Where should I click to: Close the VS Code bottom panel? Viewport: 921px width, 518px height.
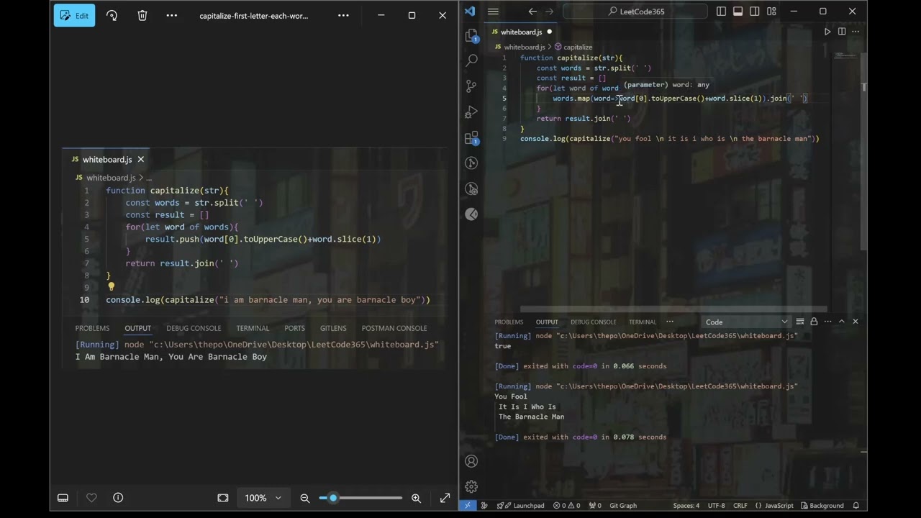click(856, 322)
